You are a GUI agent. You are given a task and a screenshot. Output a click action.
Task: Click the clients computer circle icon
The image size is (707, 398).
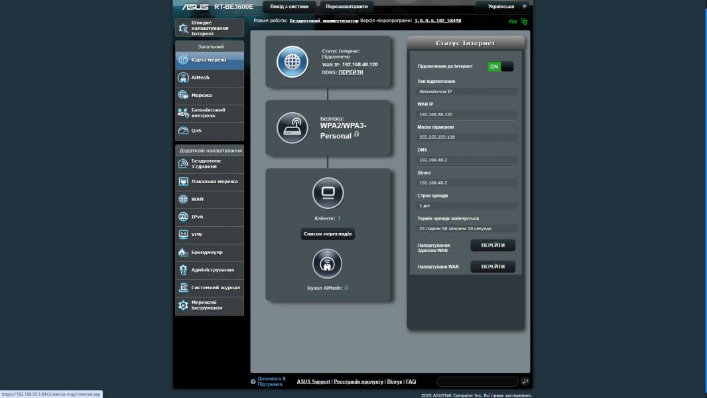(328, 194)
